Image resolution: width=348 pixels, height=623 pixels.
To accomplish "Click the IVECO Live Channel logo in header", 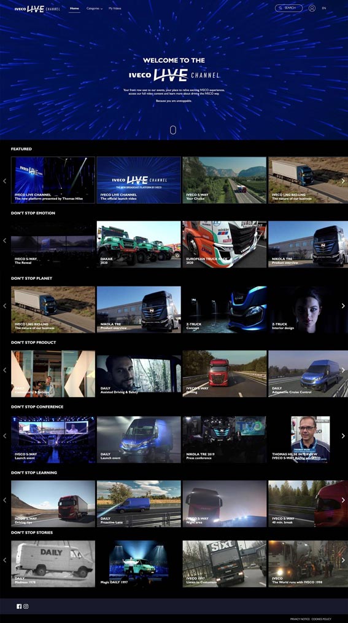I will (37, 9).
